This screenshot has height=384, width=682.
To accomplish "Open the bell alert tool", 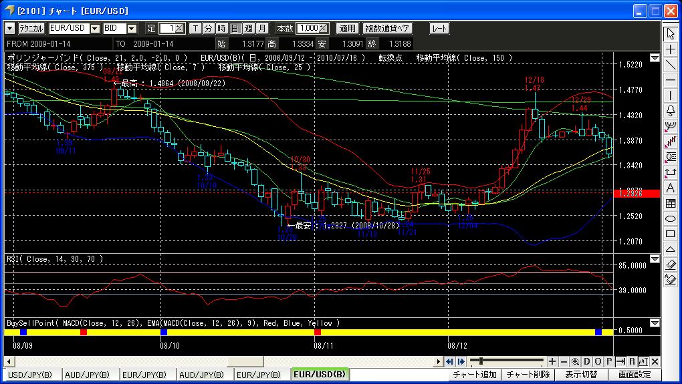I will click(x=670, y=111).
